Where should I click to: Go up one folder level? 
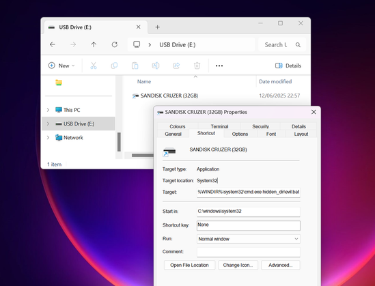(94, 44)
